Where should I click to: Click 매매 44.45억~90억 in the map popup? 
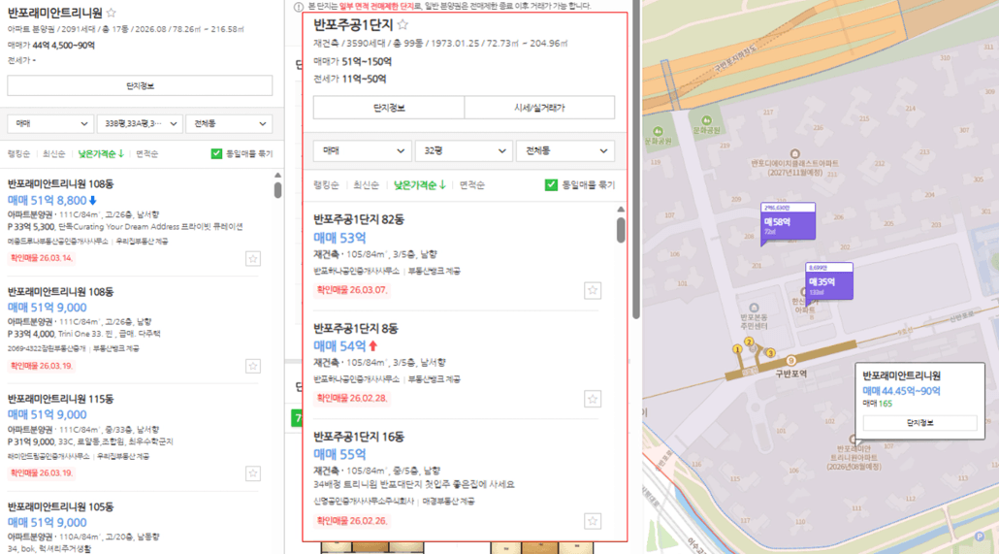point(901,391)
